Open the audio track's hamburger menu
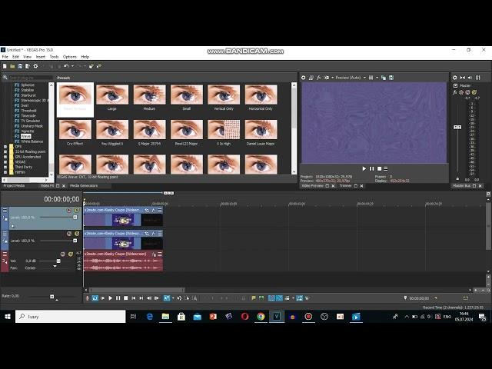 point(5,254)
